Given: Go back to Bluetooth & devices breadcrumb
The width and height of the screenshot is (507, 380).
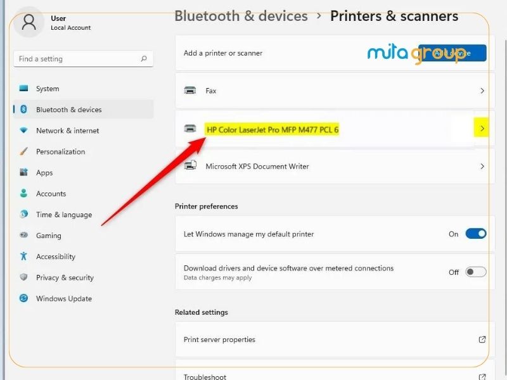Looking at the screenshot, I should pos(241,16).
